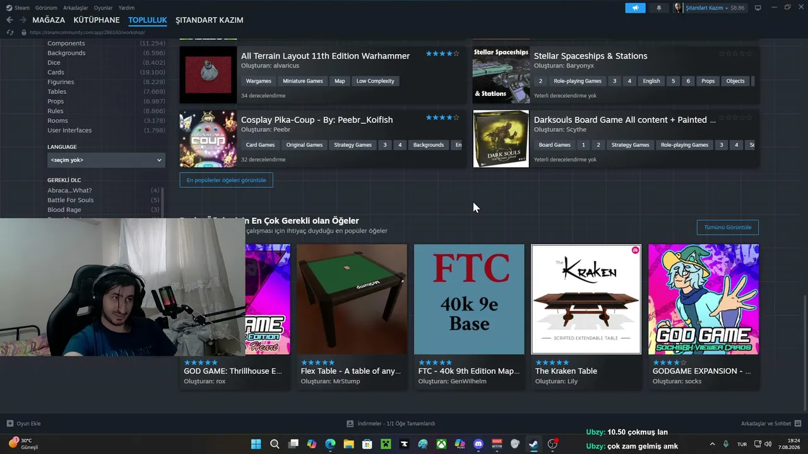The height and width of the screenshot is (454, 808).
Task: Select the Blood Rage DLC filter
Action: (64, 210)
